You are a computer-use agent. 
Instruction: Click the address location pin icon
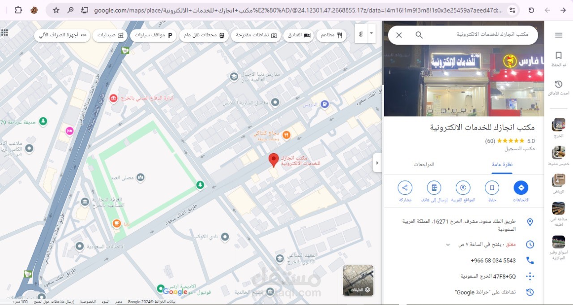(530, 222)
